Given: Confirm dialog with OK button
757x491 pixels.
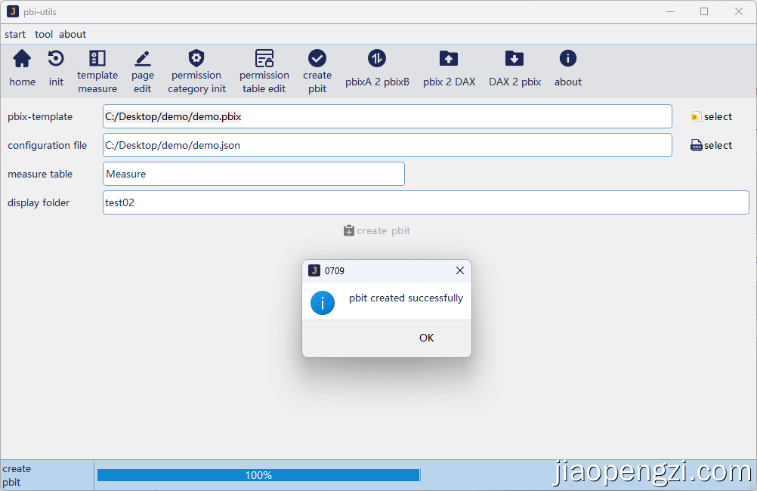Looking at the screenshot, I should pos(426,338).
